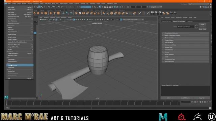Click input connection icon beside mesh name
216x121 pixels.
click(196, 26)
